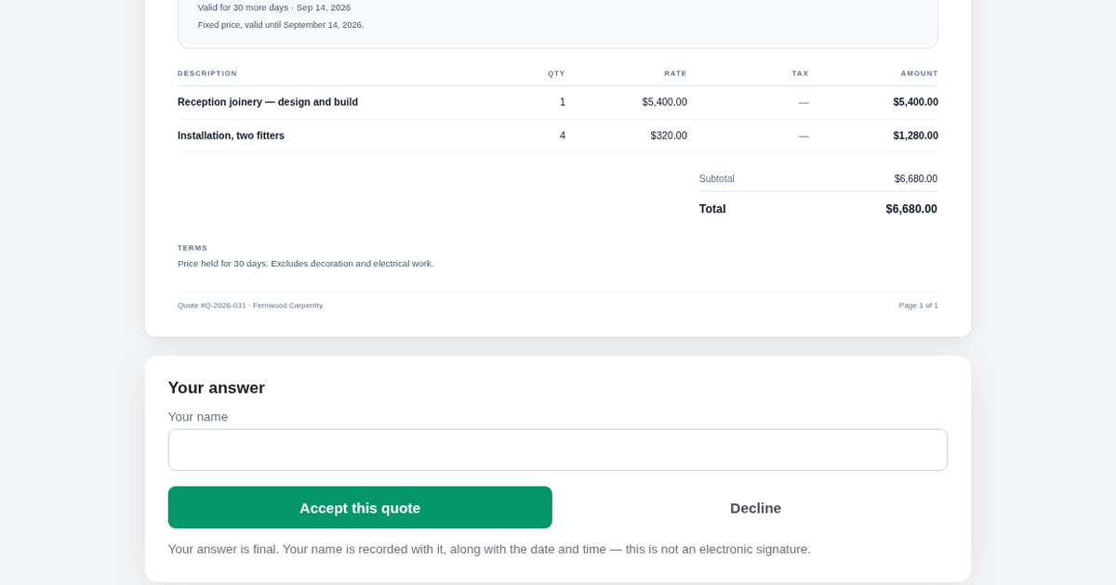Click the quantity 4 cell
This screenshot has width=1116, height=585.
click(563, 136)
